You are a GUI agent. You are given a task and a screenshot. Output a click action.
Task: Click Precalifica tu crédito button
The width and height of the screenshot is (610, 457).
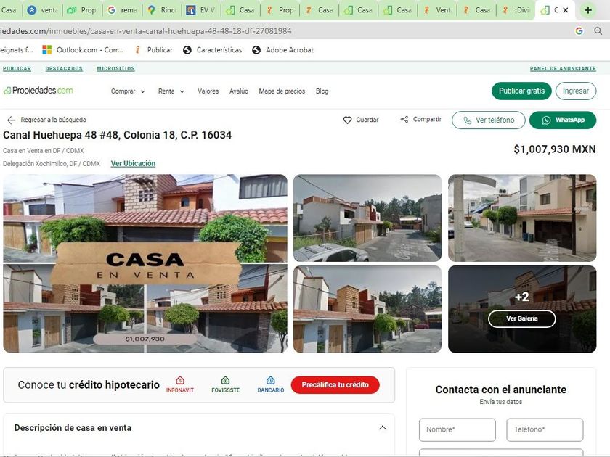(335, 384)
